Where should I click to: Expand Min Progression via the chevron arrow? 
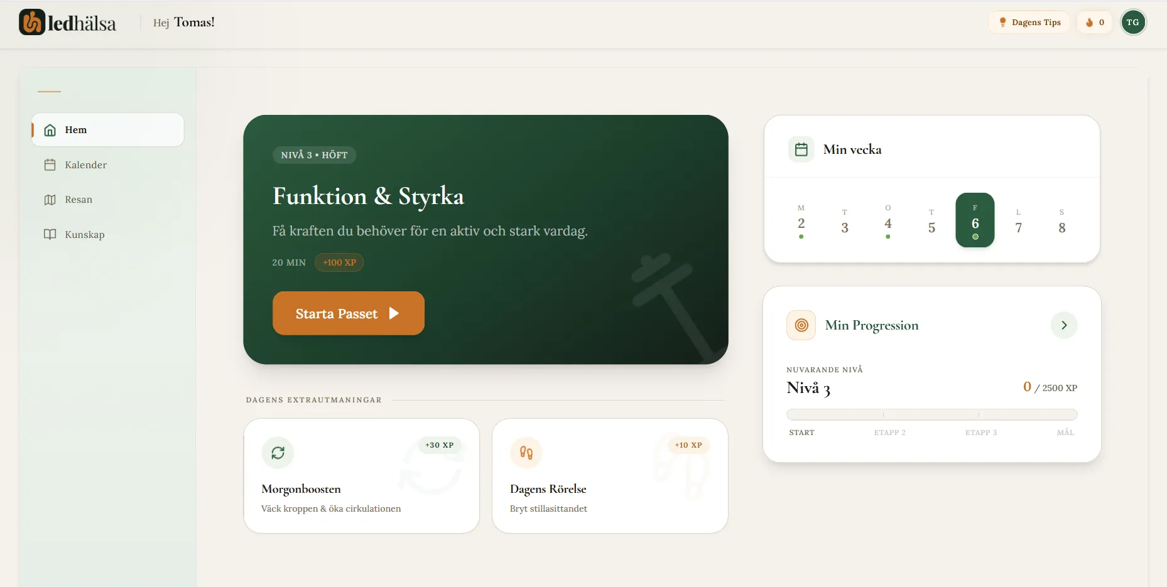(1063, 325)
